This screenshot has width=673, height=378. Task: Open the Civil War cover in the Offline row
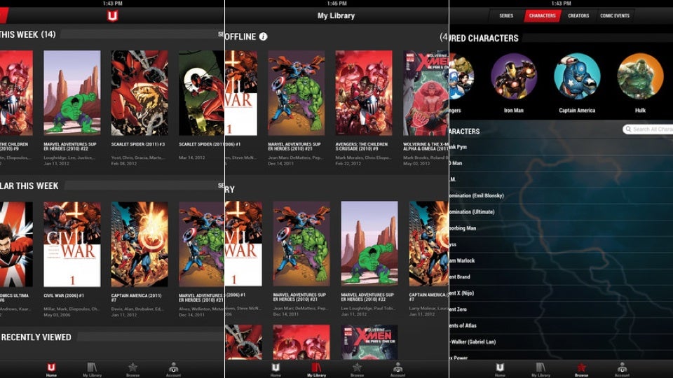coord(241,93)
